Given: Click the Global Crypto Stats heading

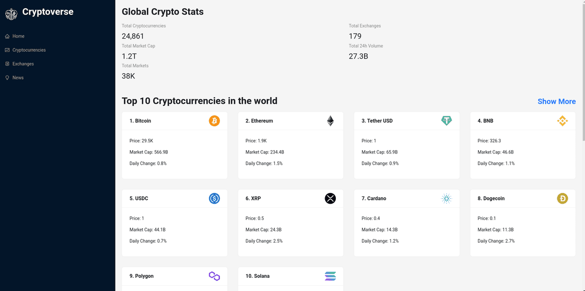Looking at the screenshot, I should pos(163,12).
